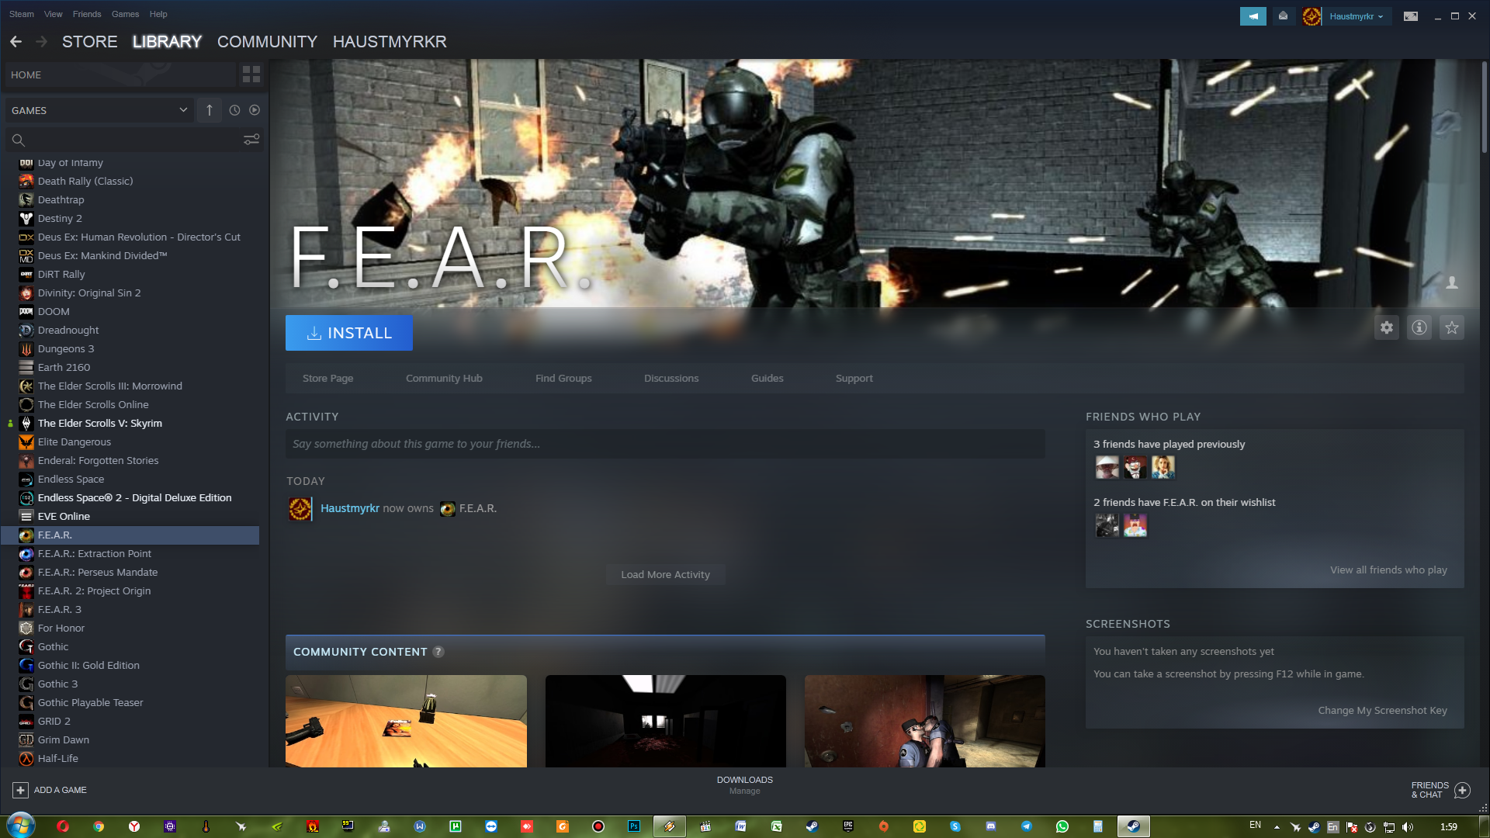Image resolution: width=1490 pixels, height=838 pixels.
Task: Switch to grid collections view icon
Action: pos(251,74)
